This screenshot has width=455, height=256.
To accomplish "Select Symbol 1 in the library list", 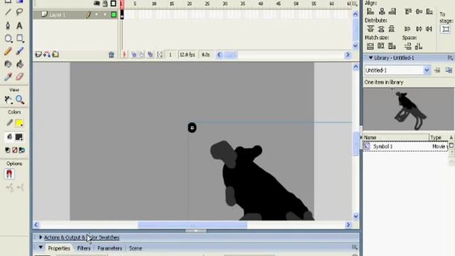I will (406, 146).
